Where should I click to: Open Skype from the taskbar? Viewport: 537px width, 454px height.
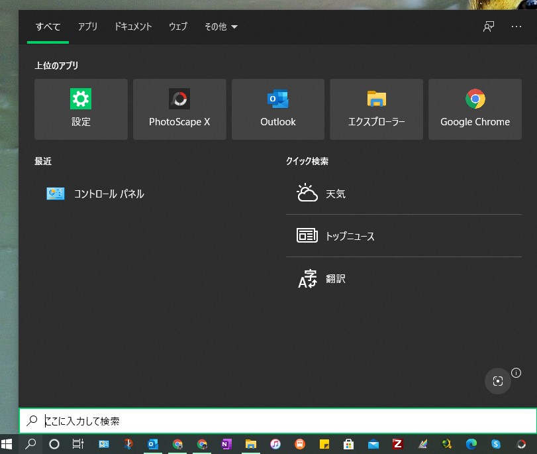tap(496, 444)
